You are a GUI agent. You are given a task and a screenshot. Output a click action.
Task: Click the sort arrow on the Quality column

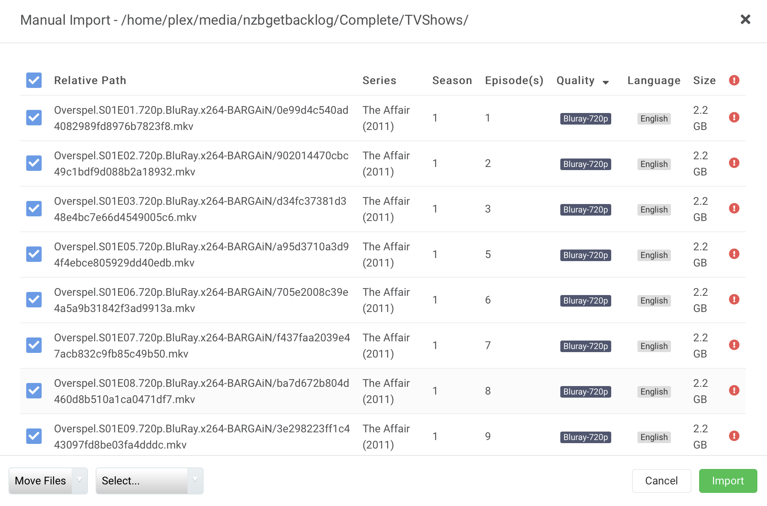606,82
